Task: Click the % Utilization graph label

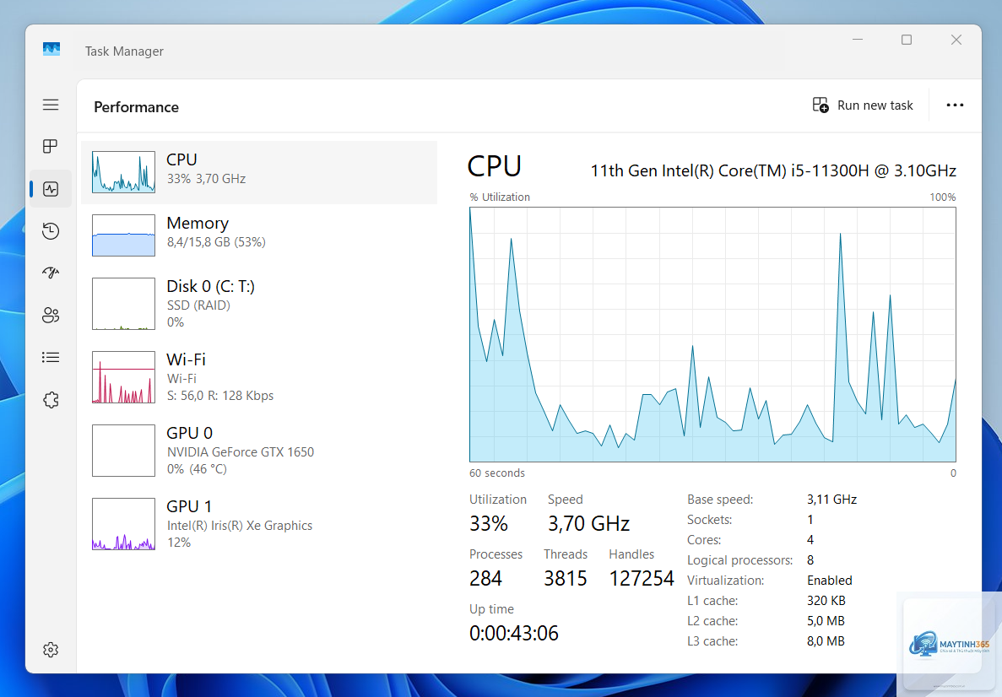Action: [500, 197]
